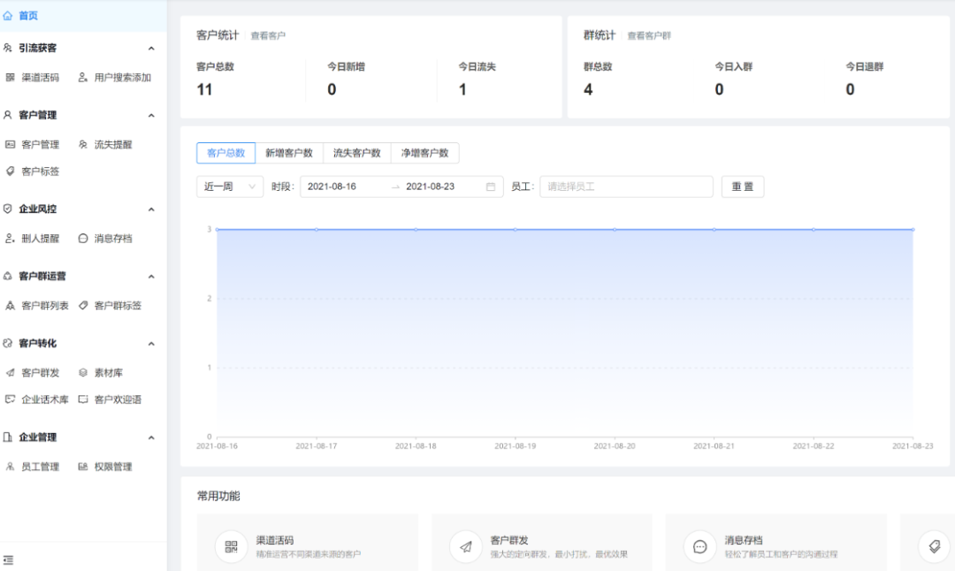Click the 消息存档 card chat bubble icon
The height and width of the screenshot is (571, 955).
point(699,546)
